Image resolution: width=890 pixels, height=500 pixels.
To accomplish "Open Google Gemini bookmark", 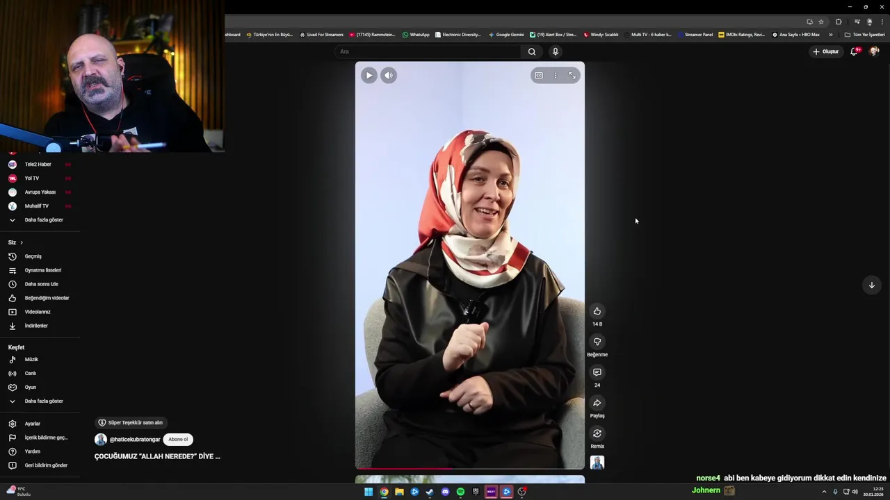I will tap(506, 35).
